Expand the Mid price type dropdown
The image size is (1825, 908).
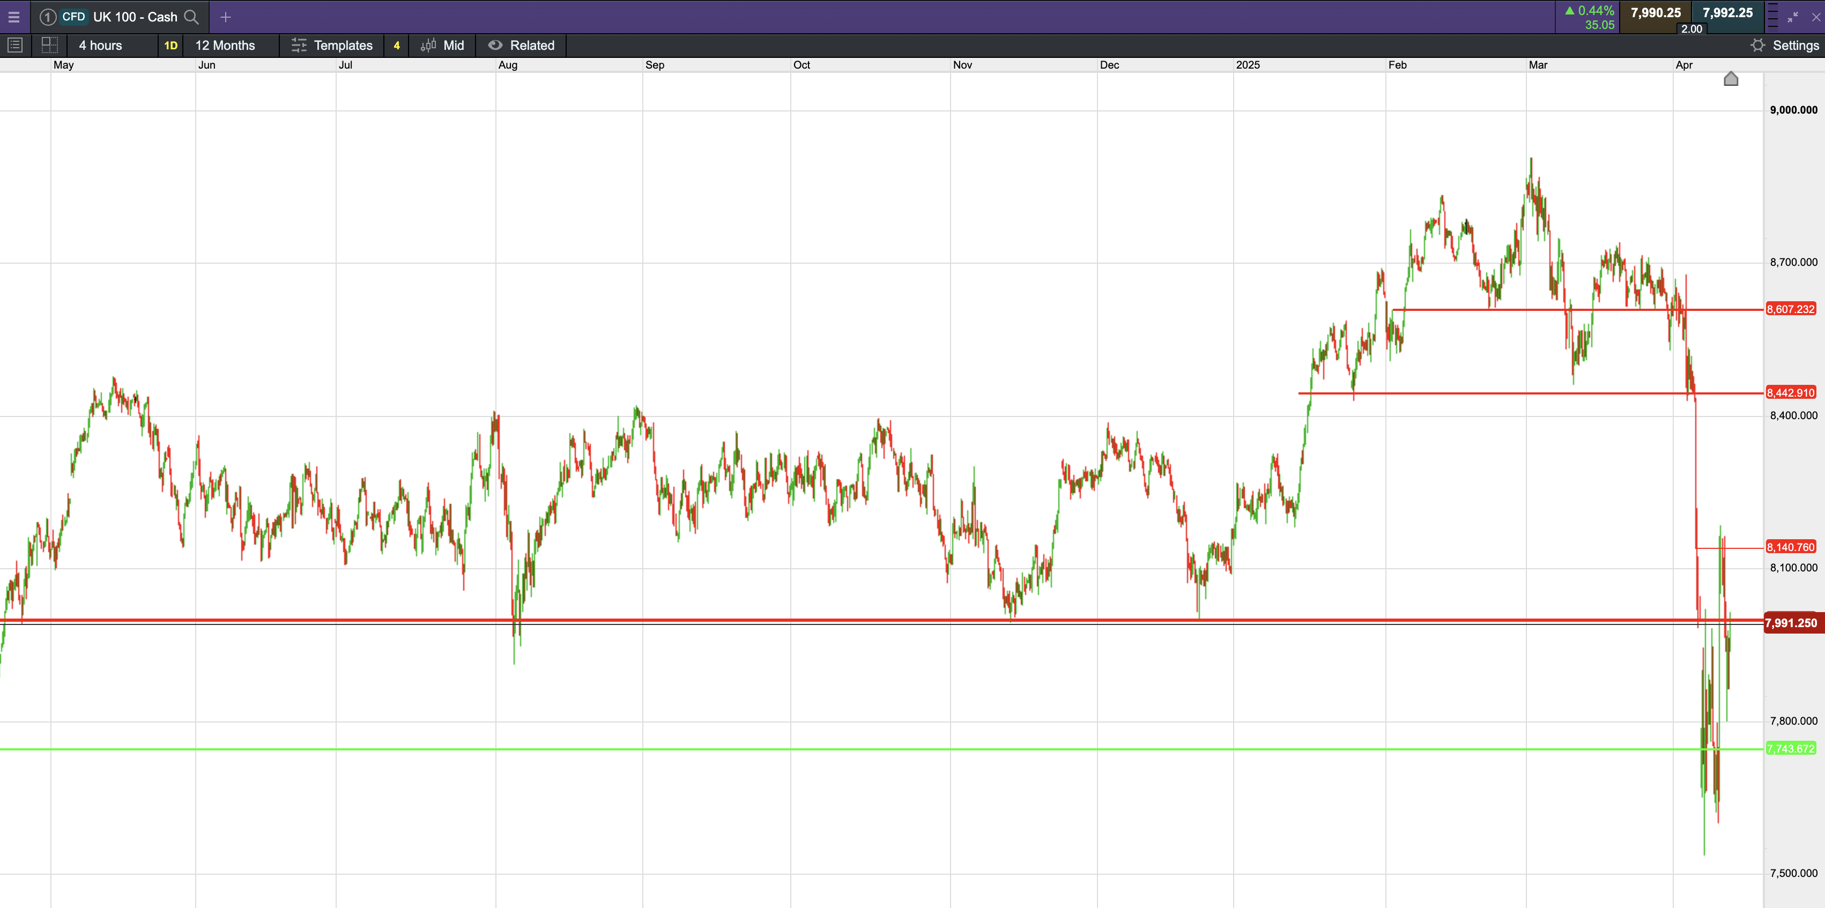click(443, 46)
